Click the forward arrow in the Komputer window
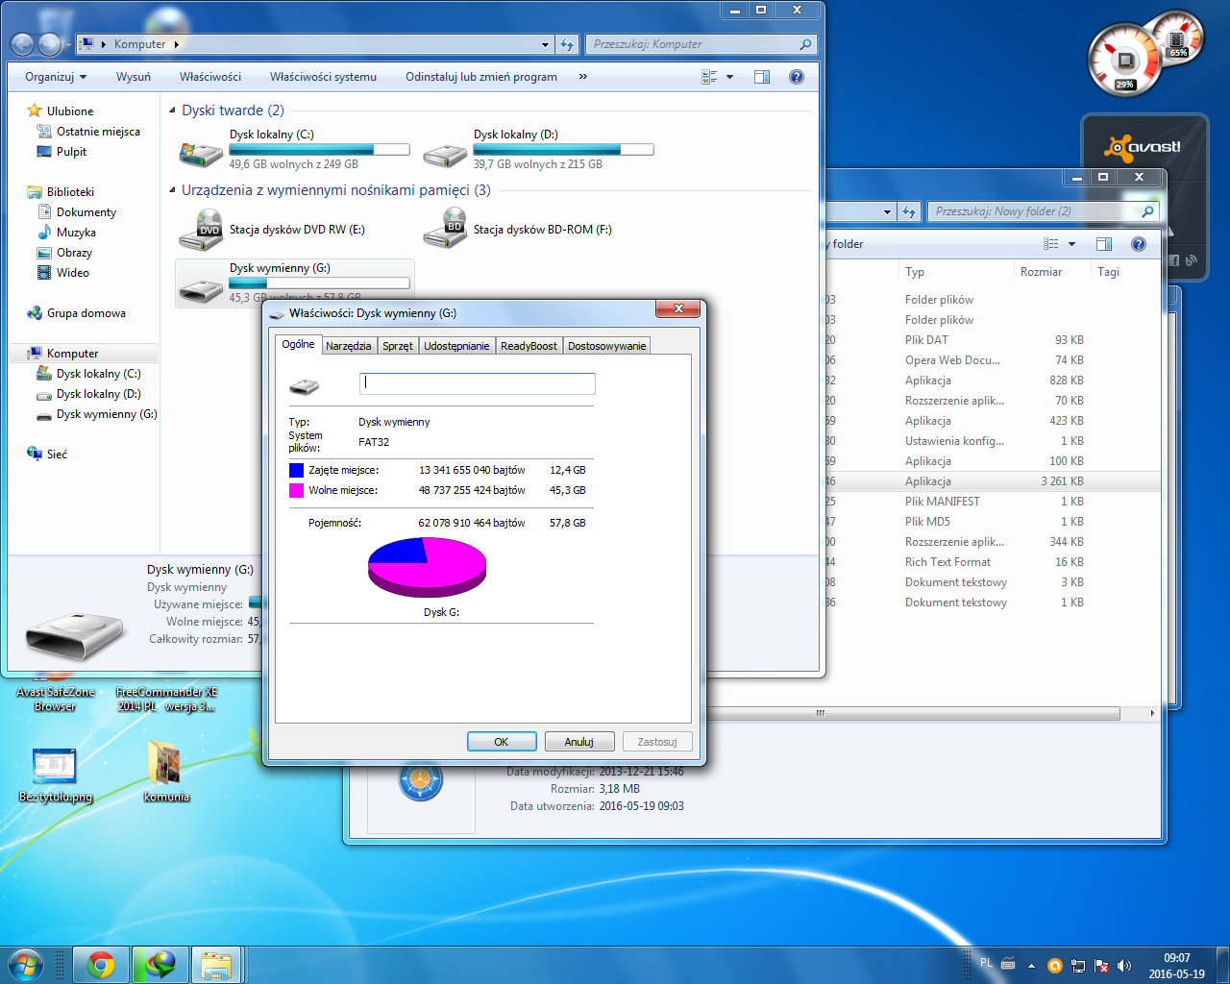 coord(49,44)
